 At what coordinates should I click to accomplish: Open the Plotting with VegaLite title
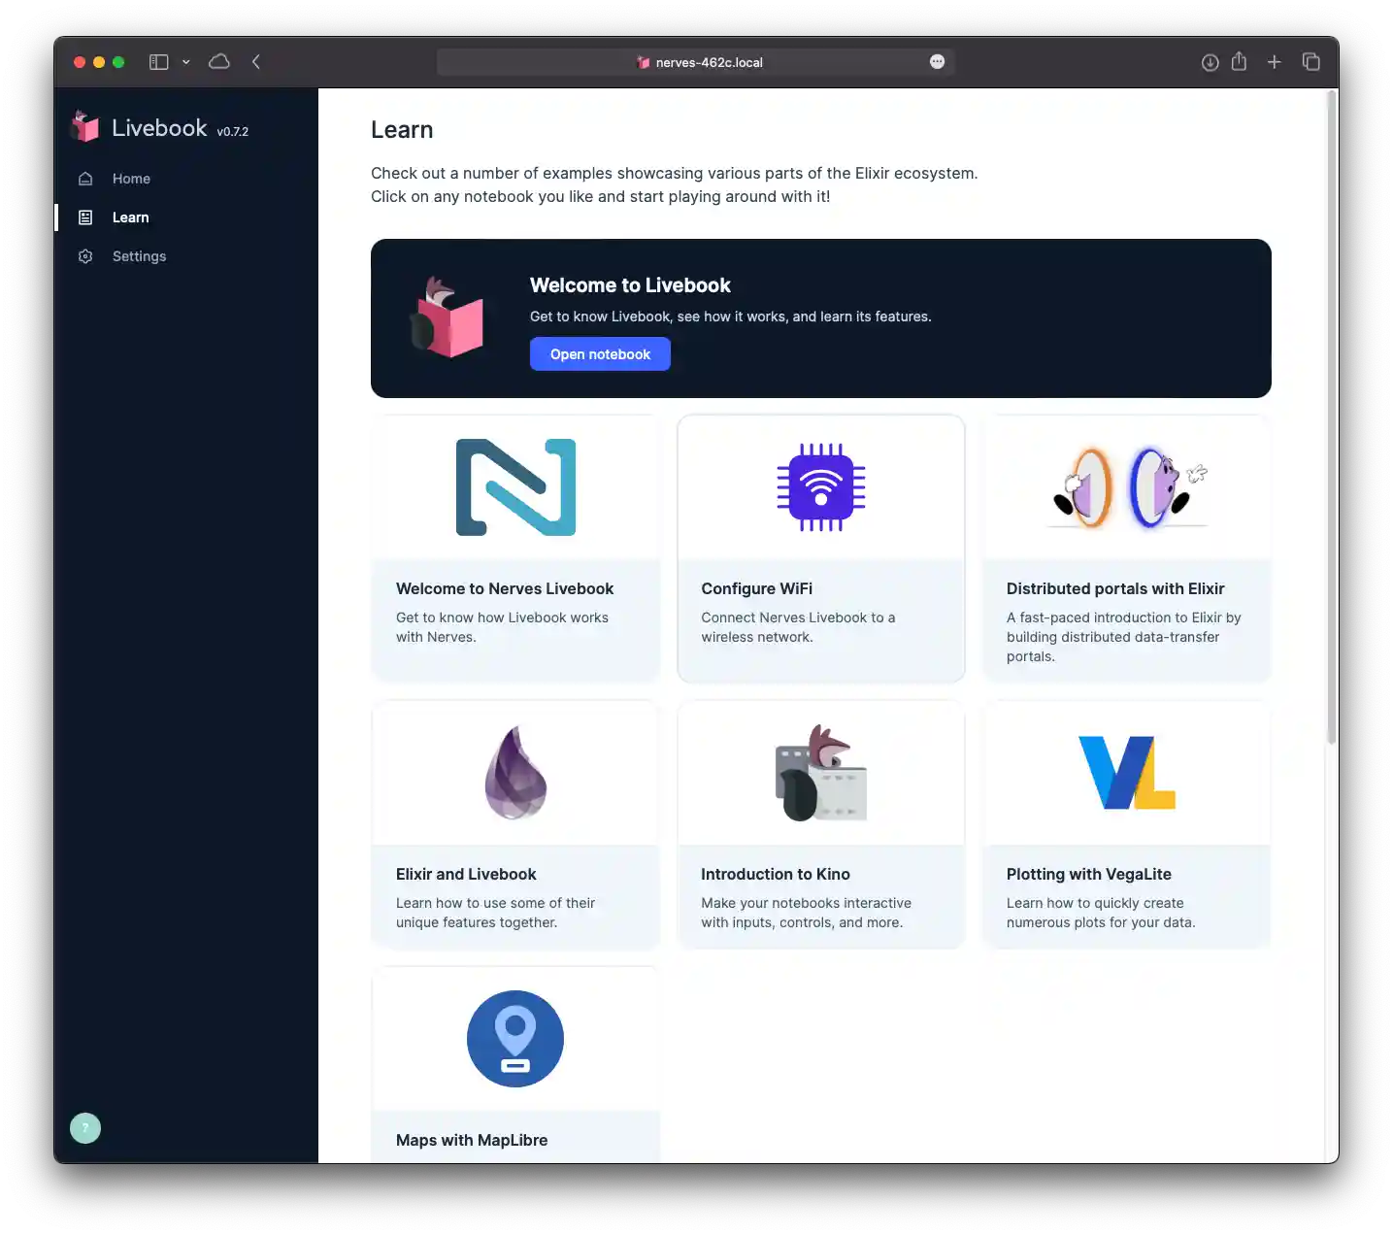1089,874
